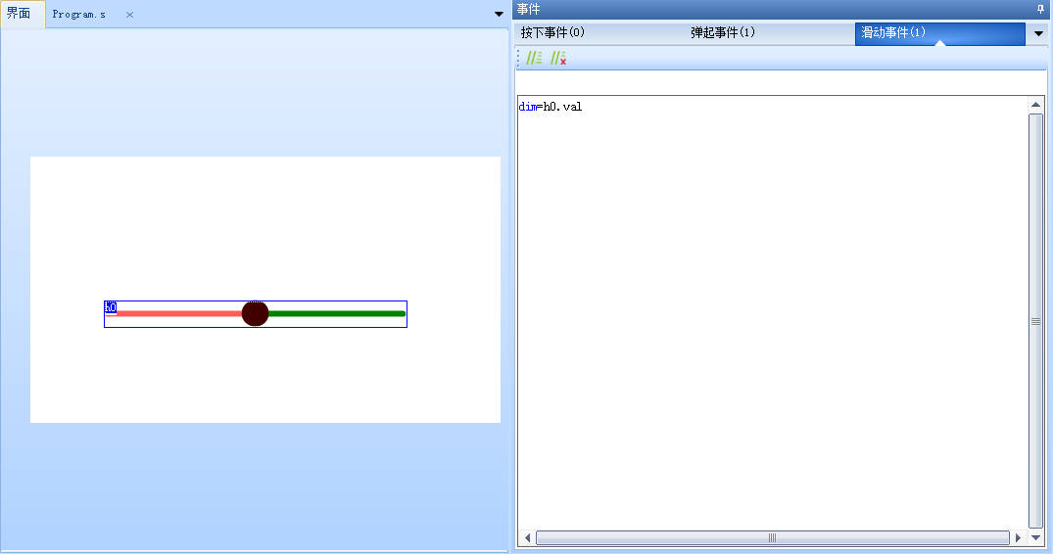The image size is (1053, 554).
Task: Click the comment lines icon in event toolbar
Action: 534,59
